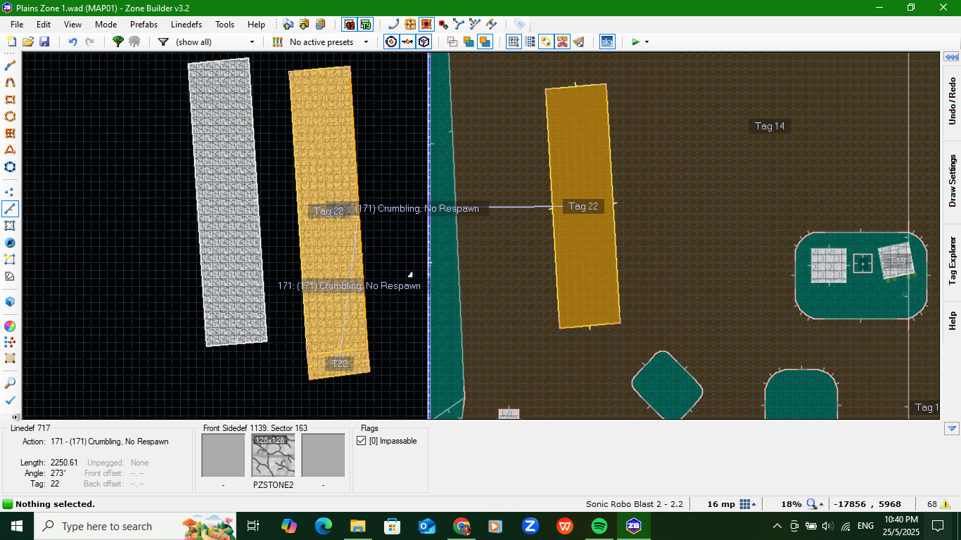
Task: Select the Draw Ellipse tool
Action: [10, 116]
